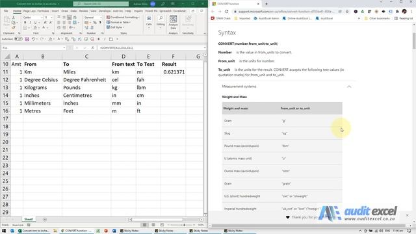Open CONVERT function taskbar item
Screen dimensions: 416x234
76,231
